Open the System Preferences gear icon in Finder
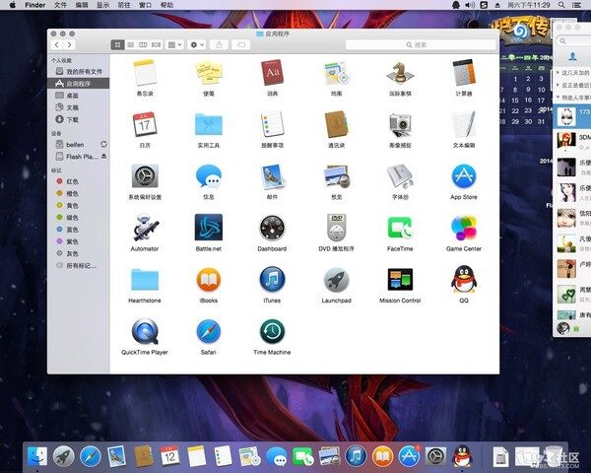 click(145, 176)
